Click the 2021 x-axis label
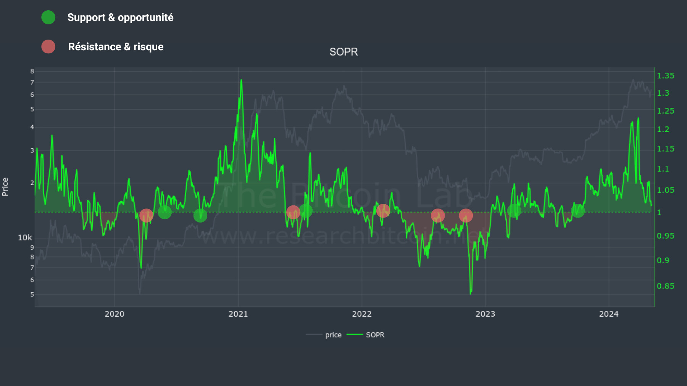Viewport: 687px width, 386px height. coord(238,314)
